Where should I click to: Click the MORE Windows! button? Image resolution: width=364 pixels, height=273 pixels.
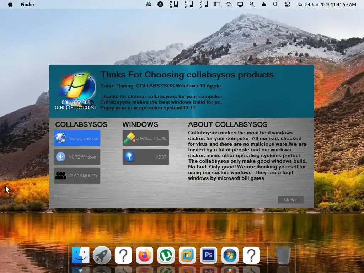pyautogui.click(x=77, y=157)
